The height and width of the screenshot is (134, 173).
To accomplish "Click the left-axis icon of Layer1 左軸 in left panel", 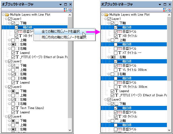I will [x=17, y=44].
